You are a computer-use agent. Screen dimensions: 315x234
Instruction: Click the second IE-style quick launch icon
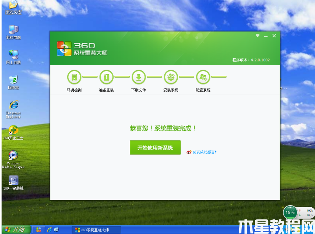(56, 229)
